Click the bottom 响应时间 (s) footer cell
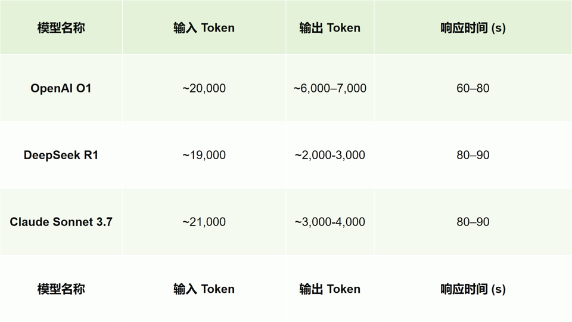The width and height of the screenshot is (572, 322). pos(472,289)
